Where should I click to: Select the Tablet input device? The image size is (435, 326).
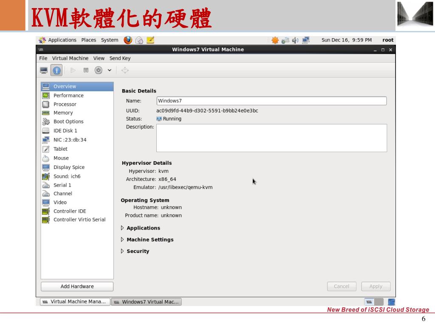point(77,149)
